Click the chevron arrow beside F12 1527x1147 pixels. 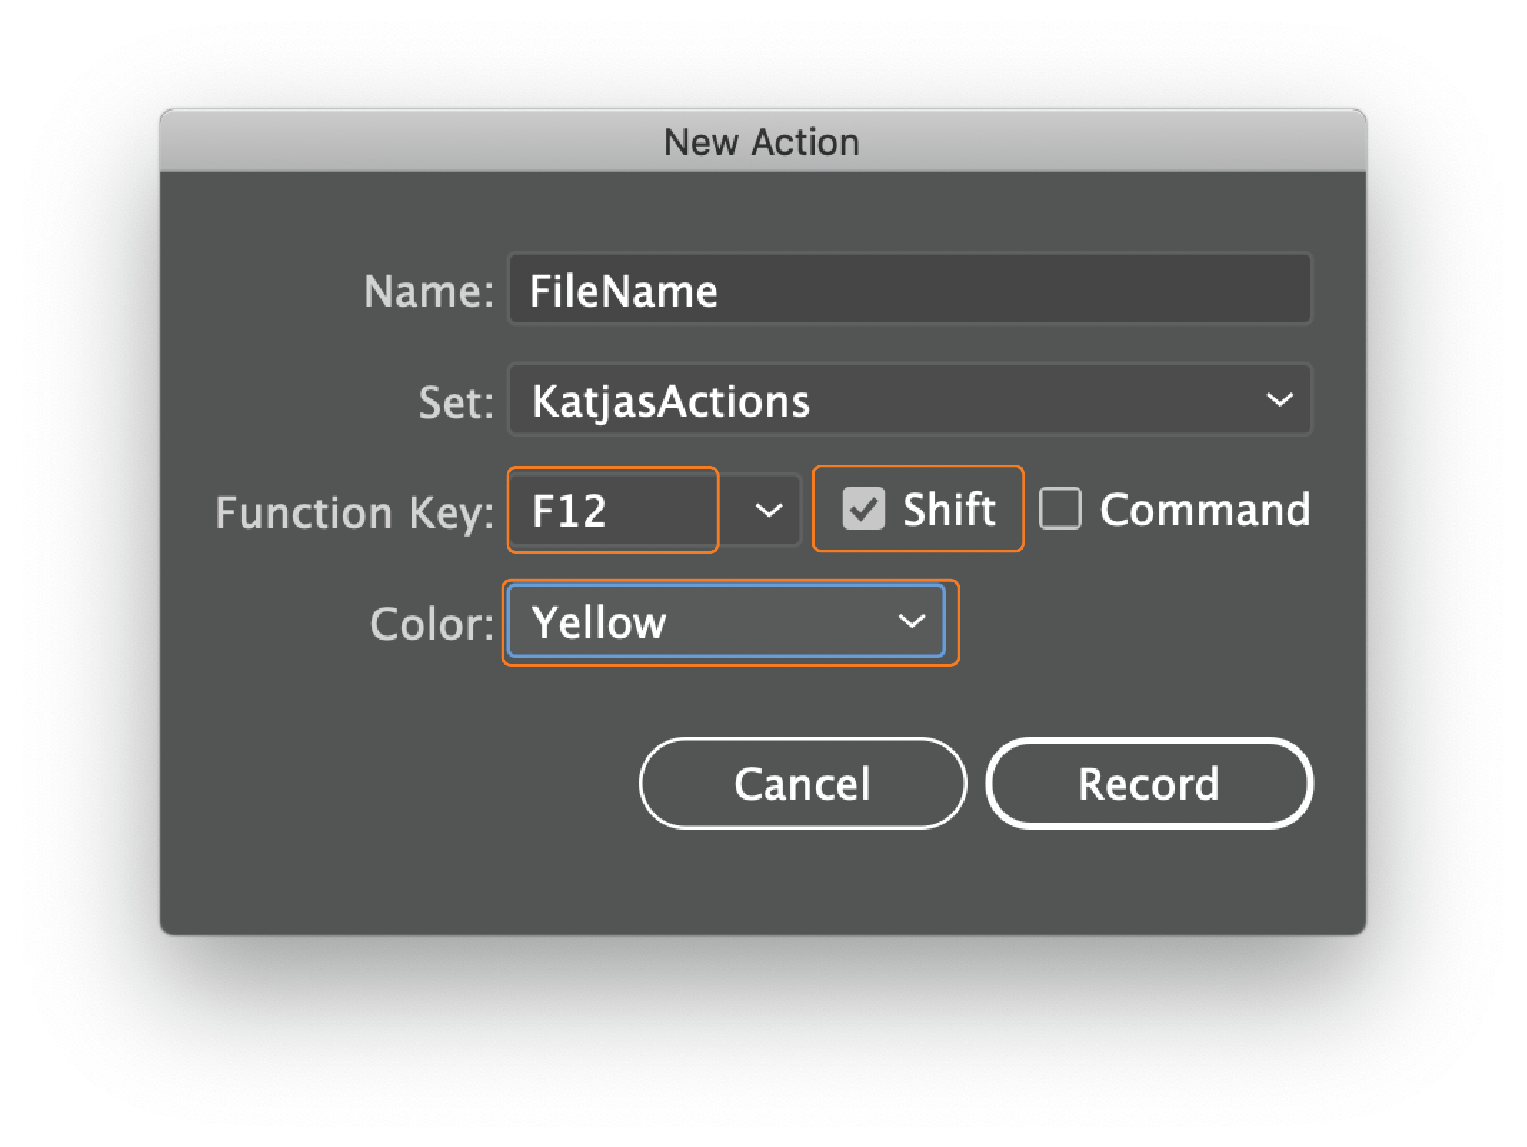tap(769, 510)
